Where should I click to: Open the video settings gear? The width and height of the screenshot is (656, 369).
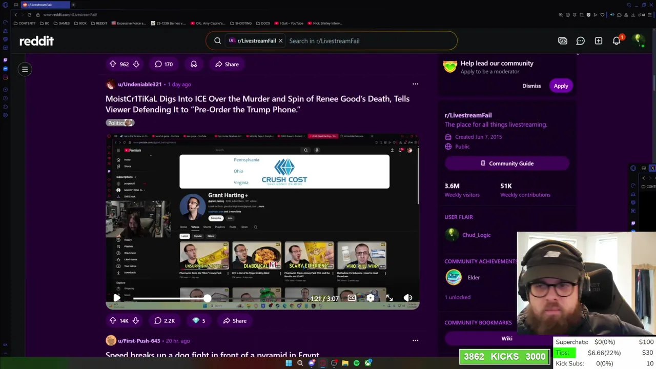tap(370, 298)
